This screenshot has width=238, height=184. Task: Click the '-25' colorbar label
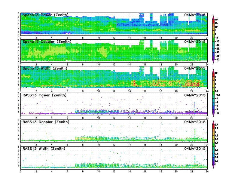tap(217, 49)
